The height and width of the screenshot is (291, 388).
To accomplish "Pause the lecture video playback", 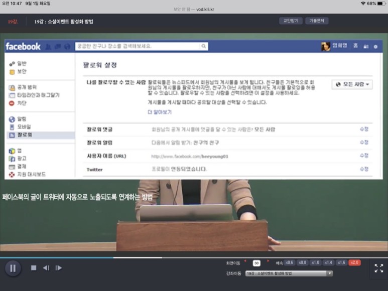I will pos(13,268).
